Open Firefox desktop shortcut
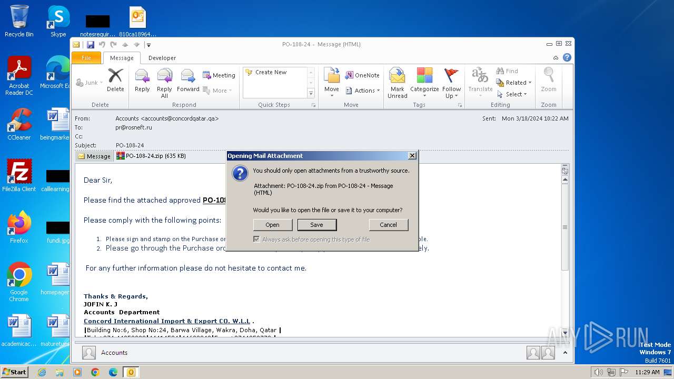This screenshot has width=674, height=379. click(x=19, y=227)
